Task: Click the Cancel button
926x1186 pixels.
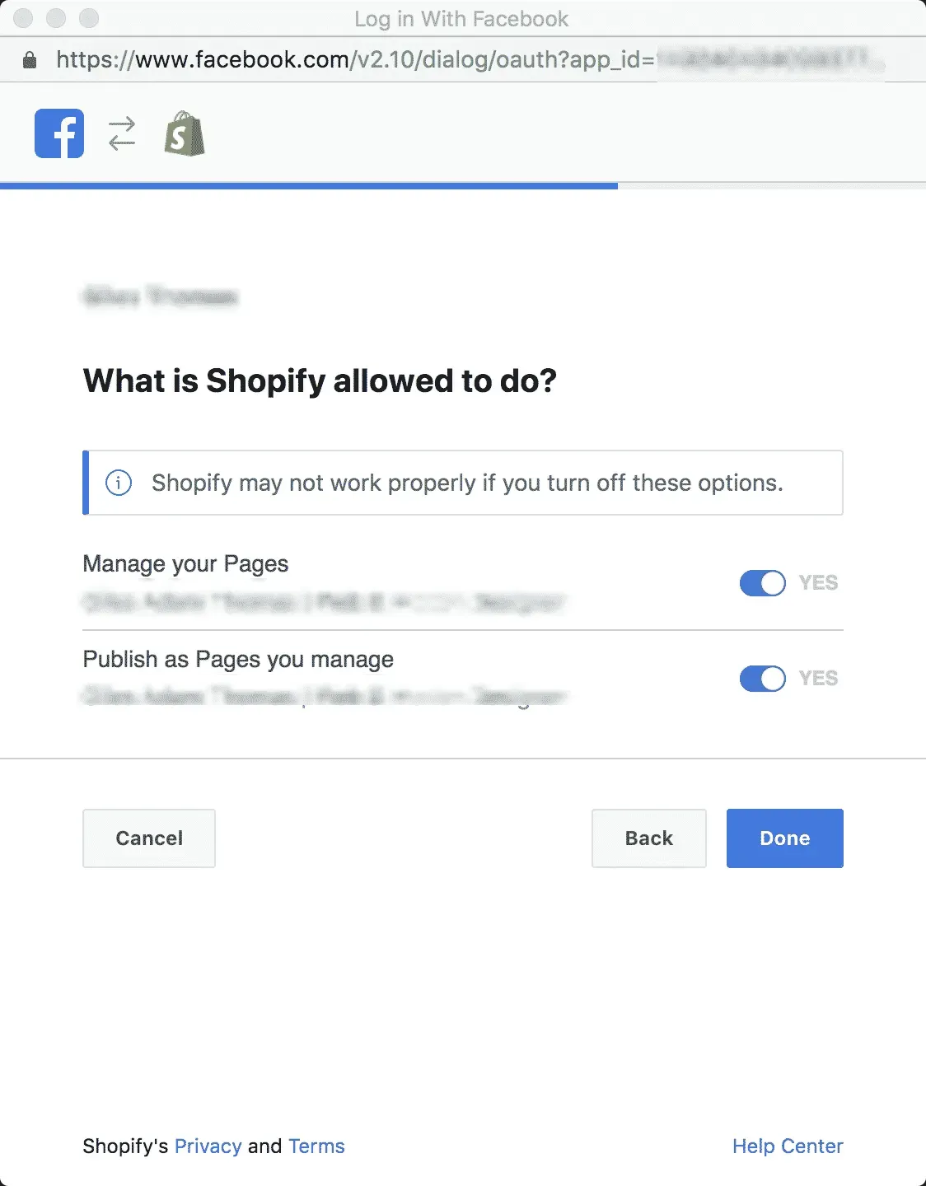Action: pyautogui.click(x=148, y=838)
